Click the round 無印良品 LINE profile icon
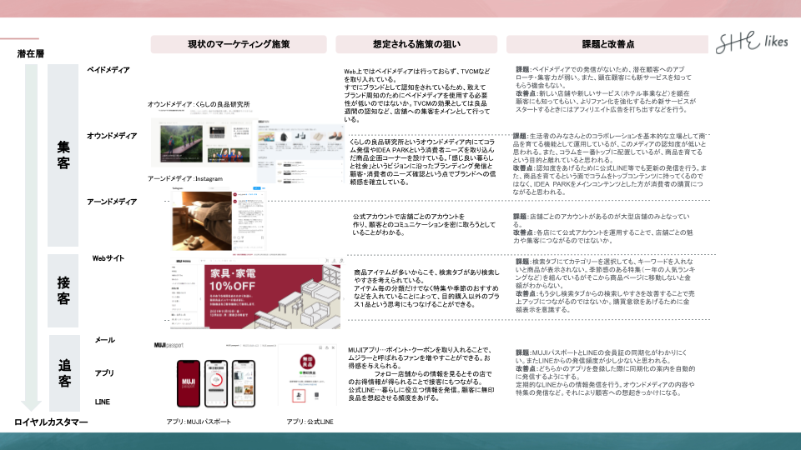Image resolution: width=801 pixels, height=450 pixels. (307, 362)
